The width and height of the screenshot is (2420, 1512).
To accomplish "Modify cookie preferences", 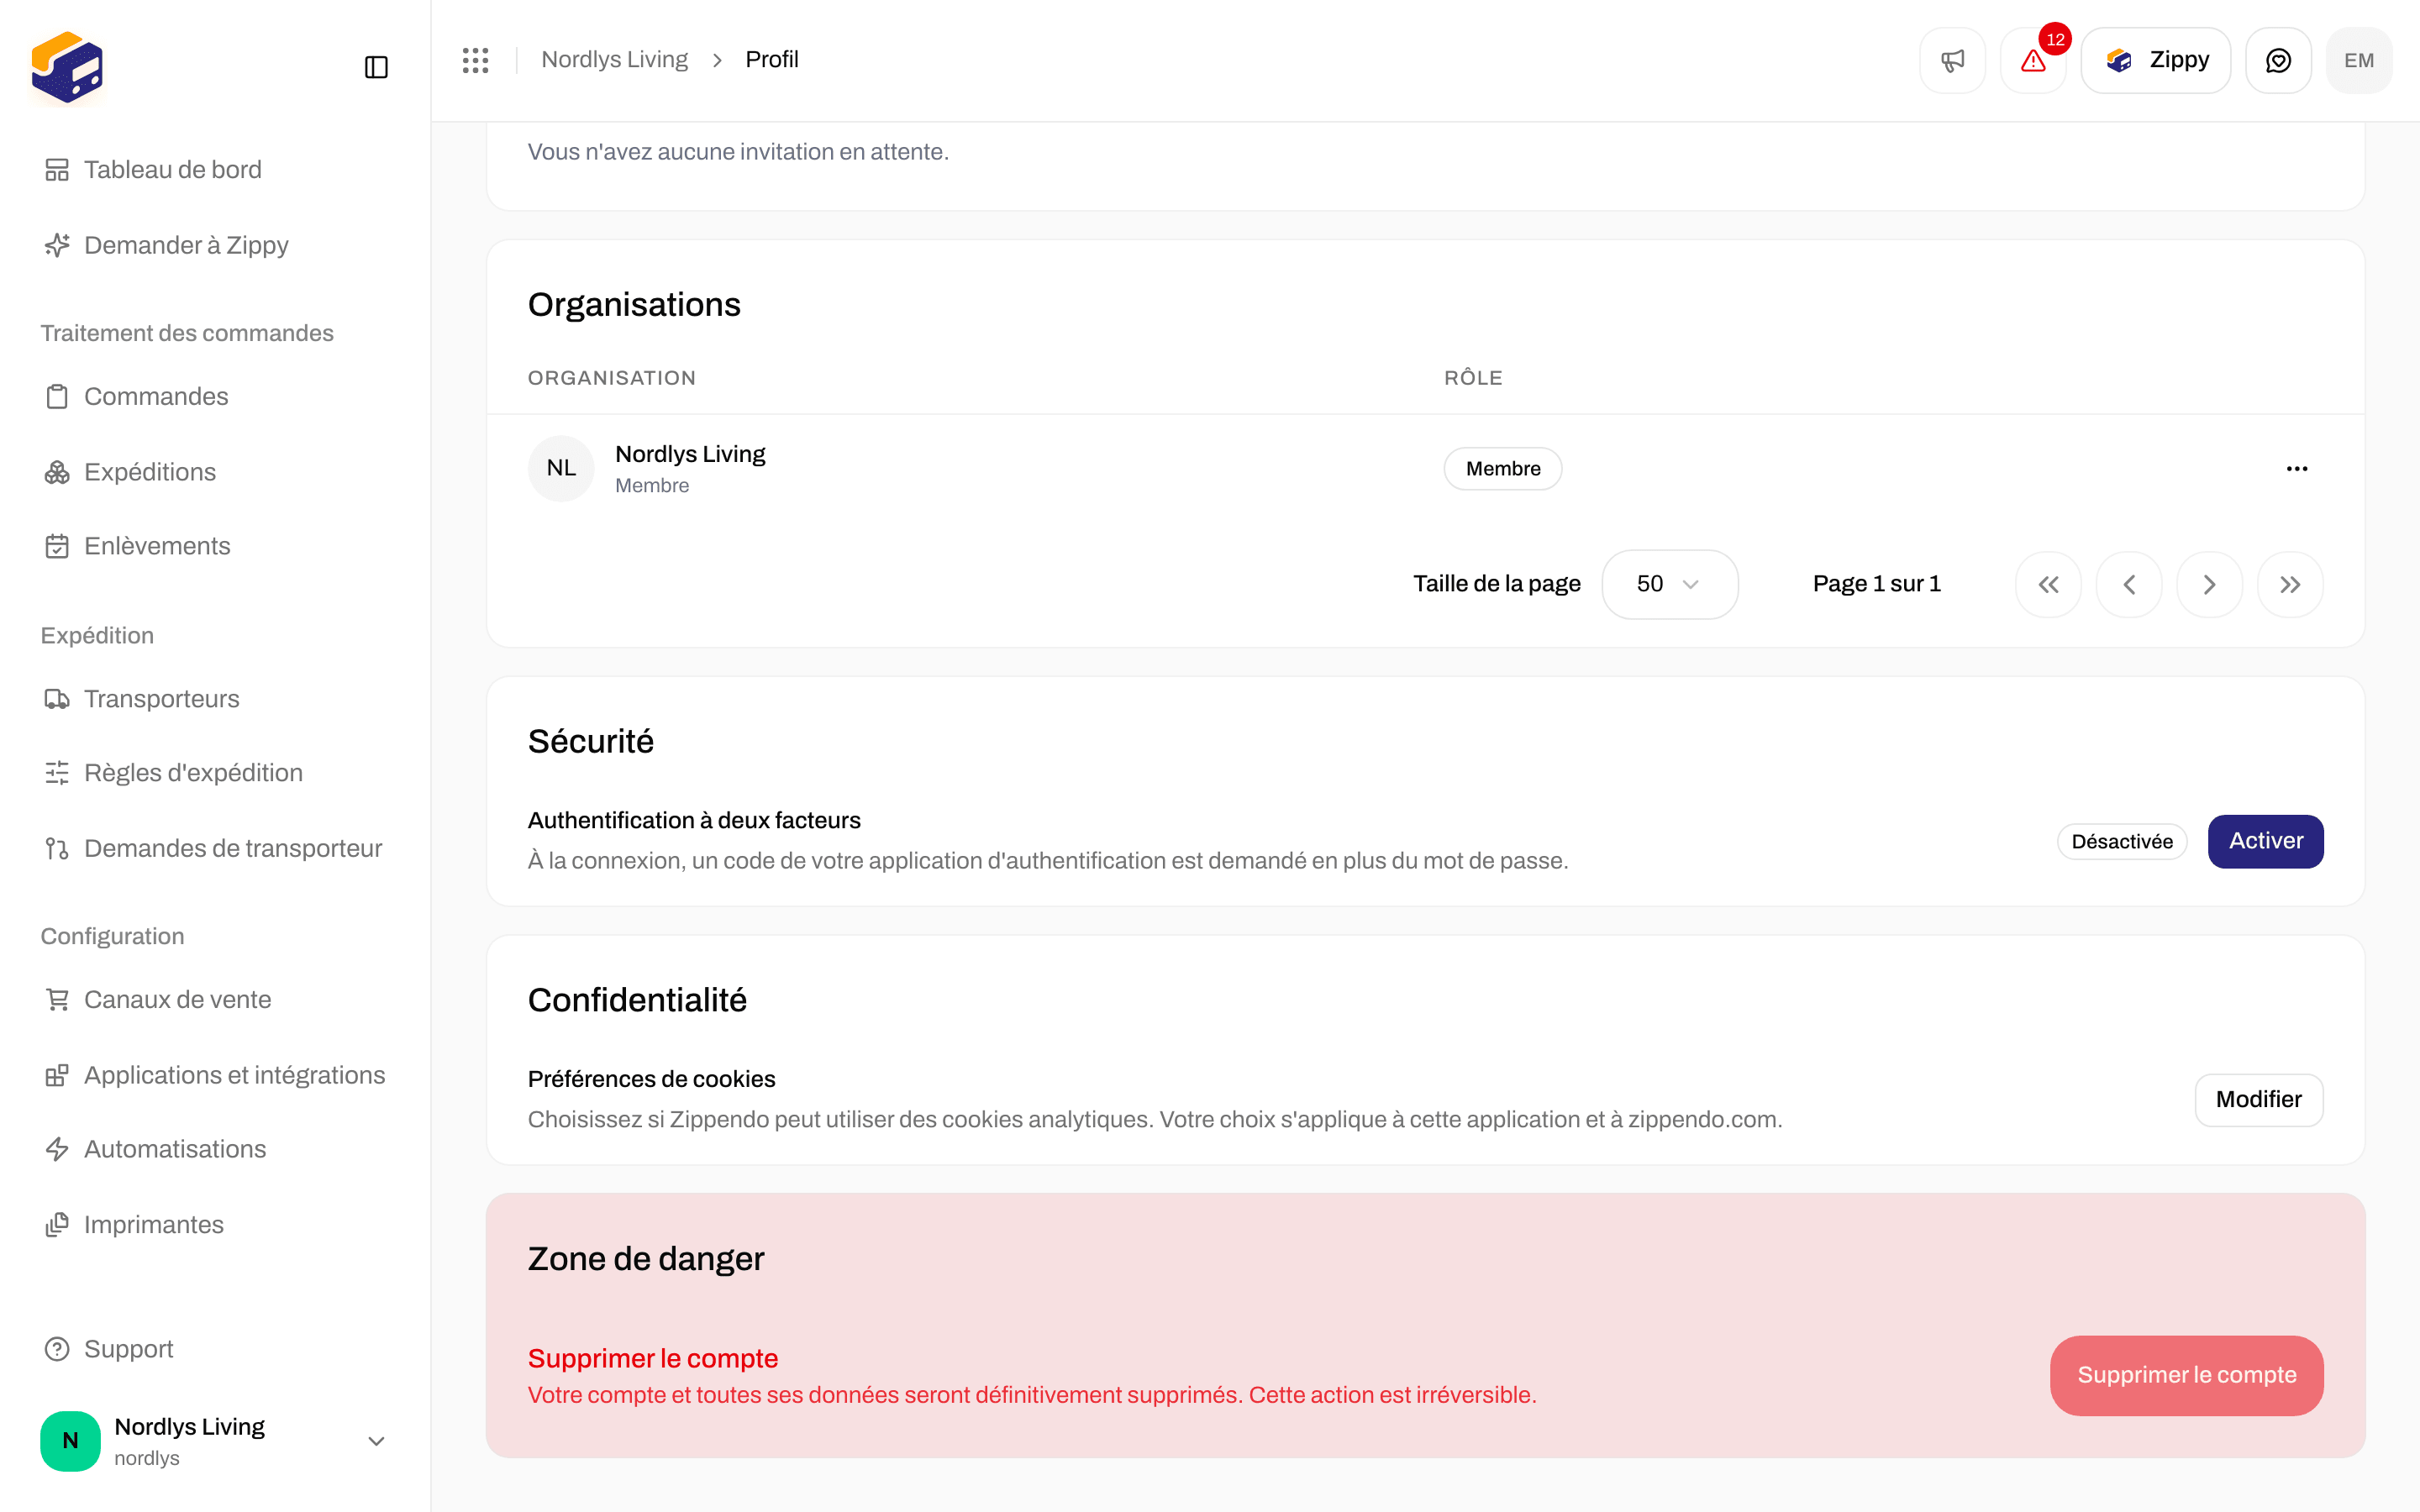I will [2258, 1100].
